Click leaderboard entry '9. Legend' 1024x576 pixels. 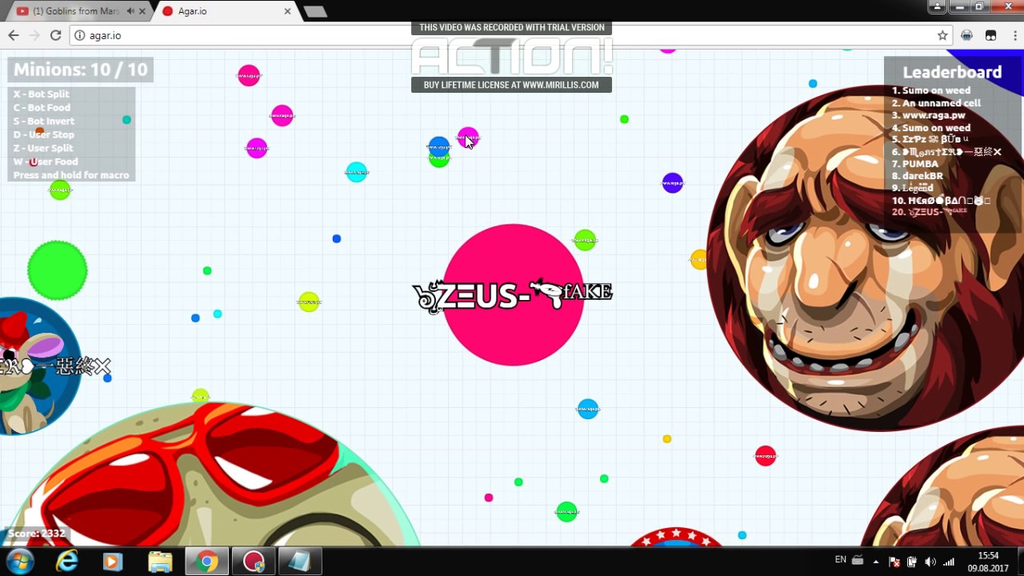(x=913, y=188)
